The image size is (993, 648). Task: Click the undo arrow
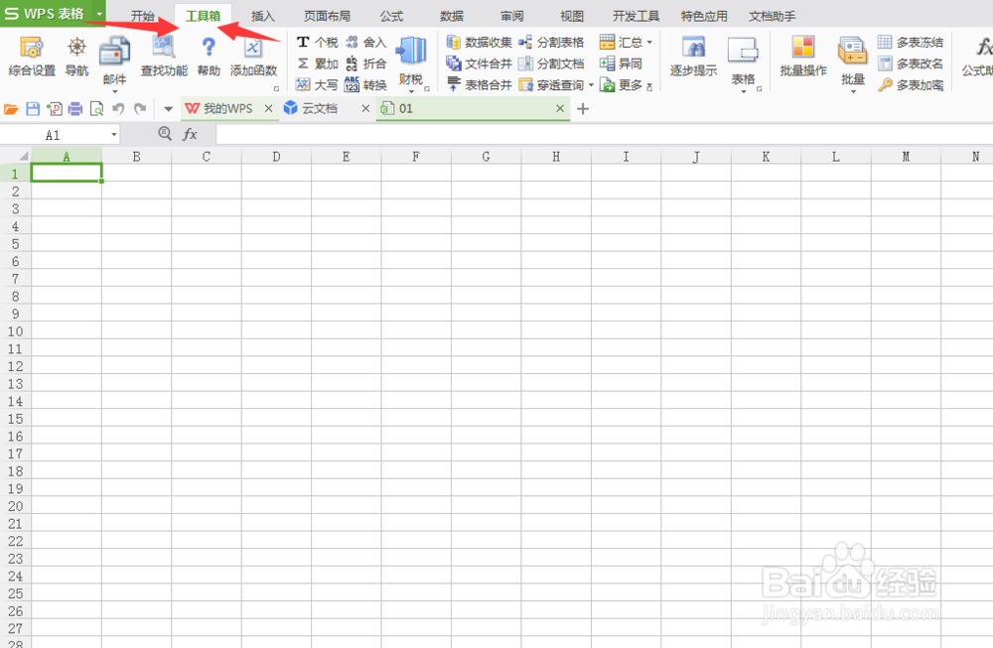[x=118, y=109]
